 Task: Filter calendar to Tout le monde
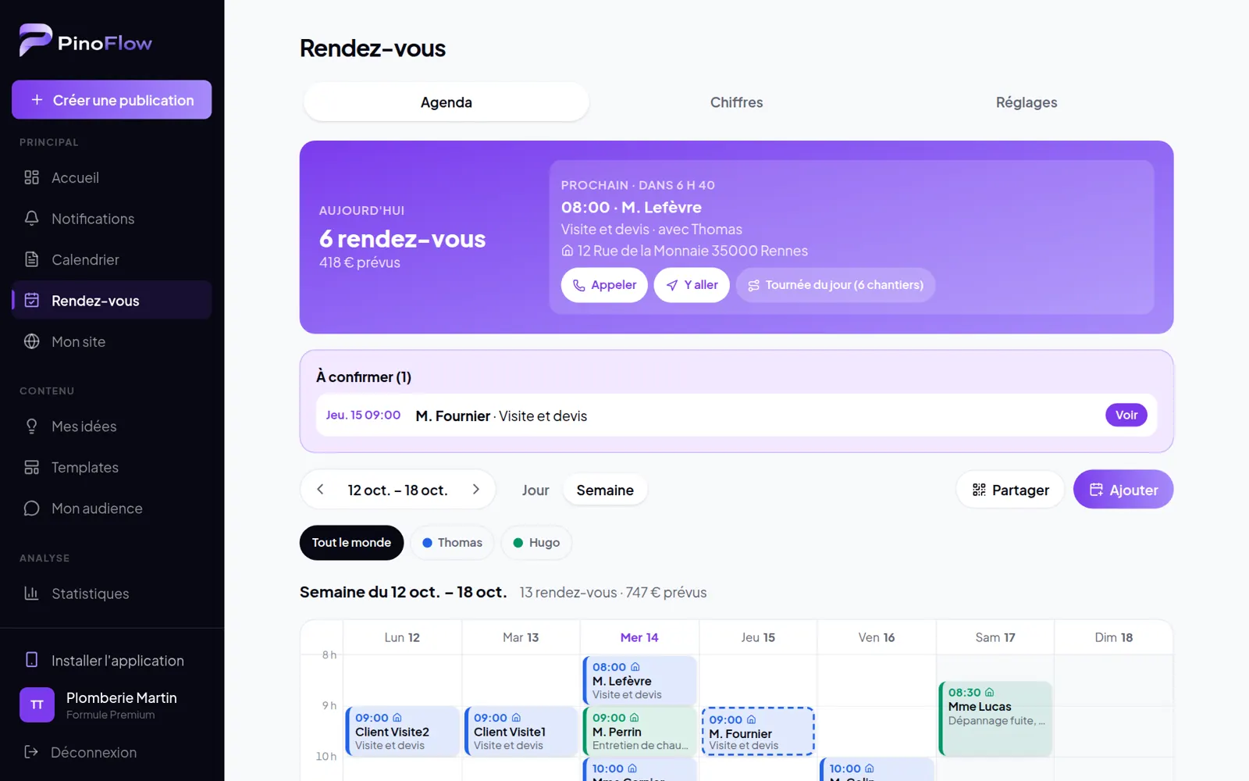(351, 543)
